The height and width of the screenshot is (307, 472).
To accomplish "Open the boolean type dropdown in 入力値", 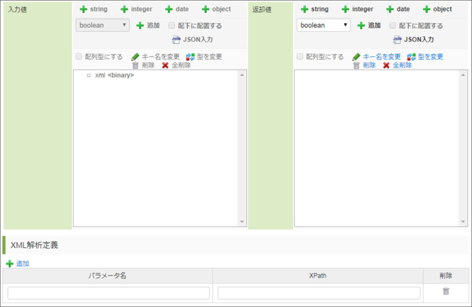I will pos(102,25).
